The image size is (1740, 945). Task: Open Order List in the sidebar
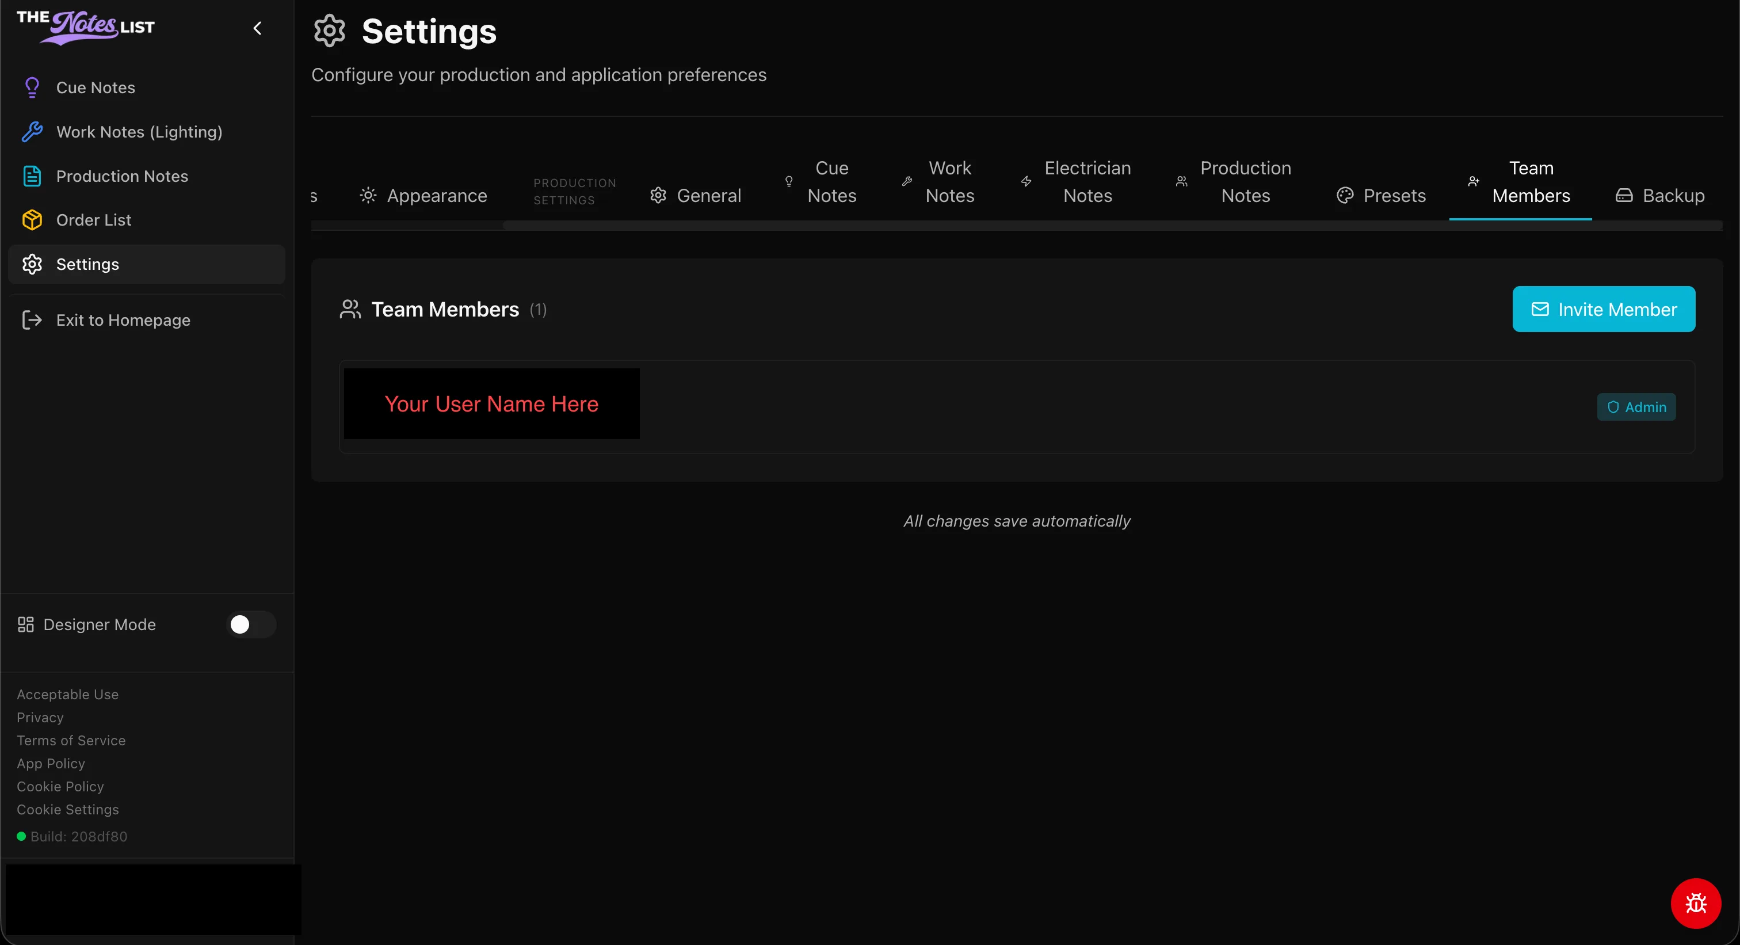click(x=147, y=220)
